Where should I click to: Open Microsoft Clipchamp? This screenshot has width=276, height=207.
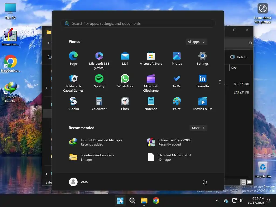coord(151,83)
